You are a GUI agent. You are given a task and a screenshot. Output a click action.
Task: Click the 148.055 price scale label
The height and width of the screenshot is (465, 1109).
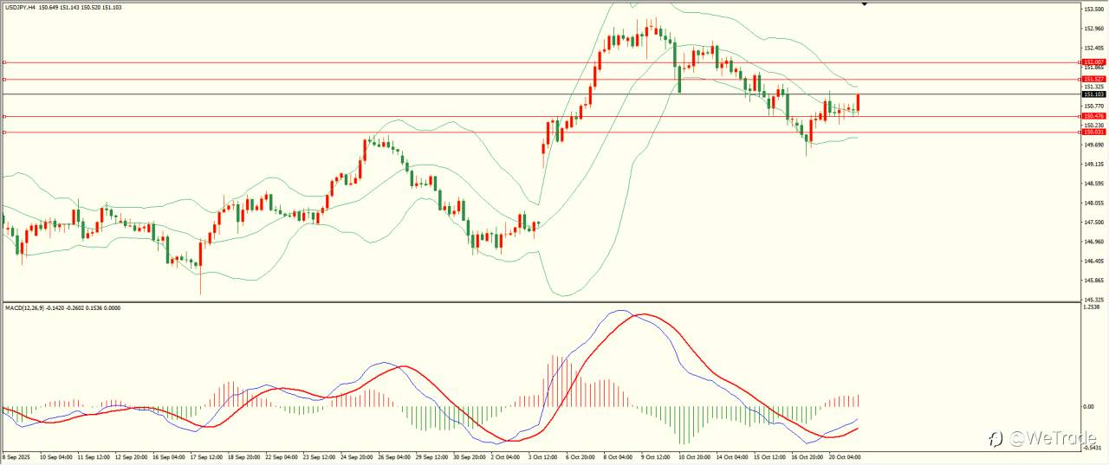coord(1093,203)
